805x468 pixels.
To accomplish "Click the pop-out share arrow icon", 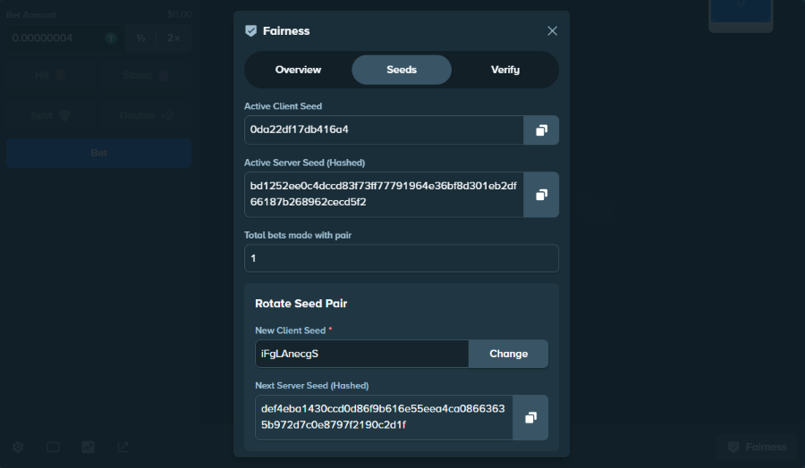I will 123,447.
